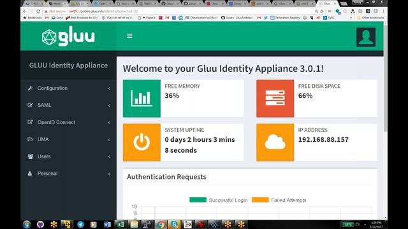Open GitHub Desktop from the taskbar
Viewport: 408px width, 229px height.
(40, 225)
